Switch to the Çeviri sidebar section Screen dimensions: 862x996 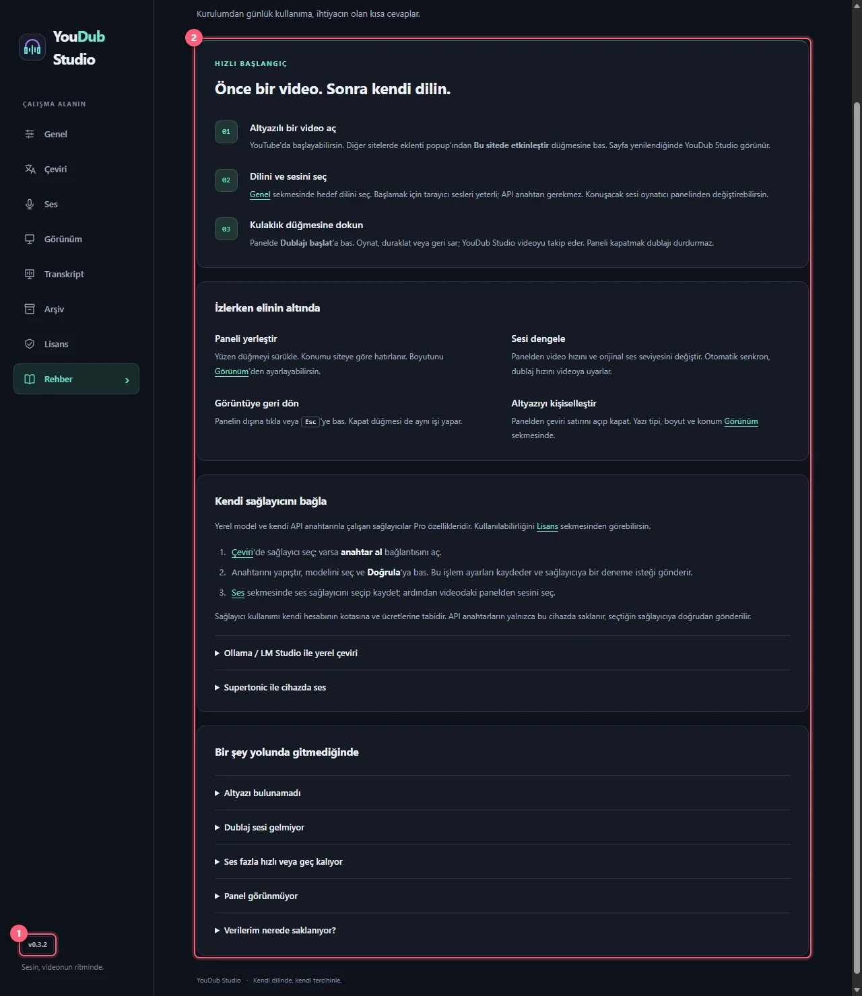[76, 169]
